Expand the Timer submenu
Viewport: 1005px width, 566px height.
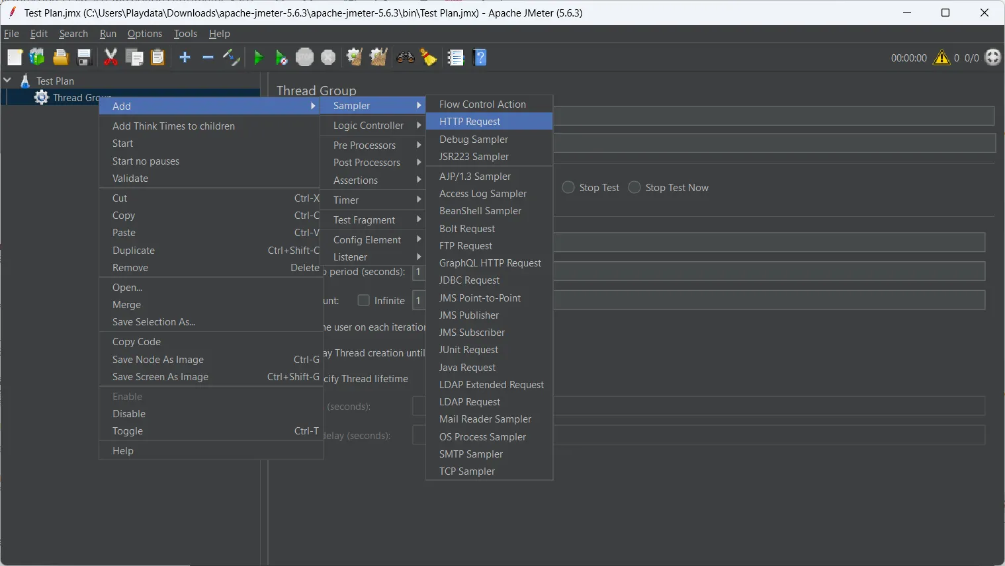point(372,200)
